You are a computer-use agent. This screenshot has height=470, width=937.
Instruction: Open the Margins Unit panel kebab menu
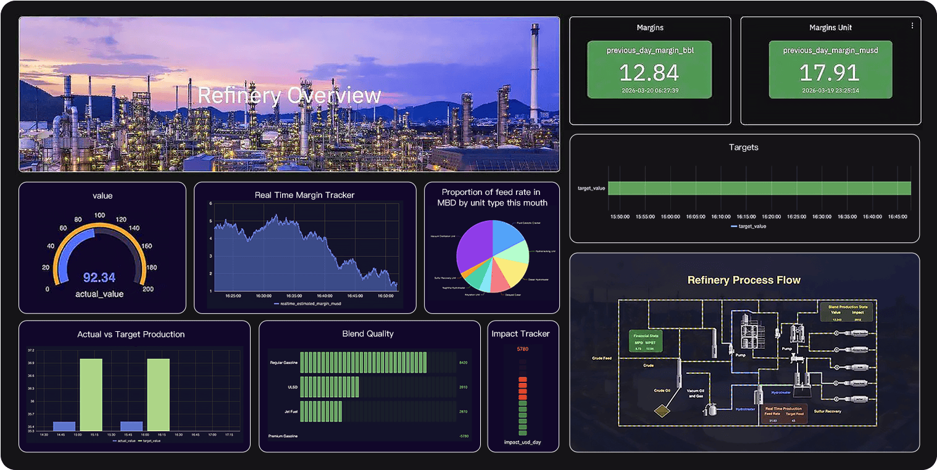tap(912, 26)
